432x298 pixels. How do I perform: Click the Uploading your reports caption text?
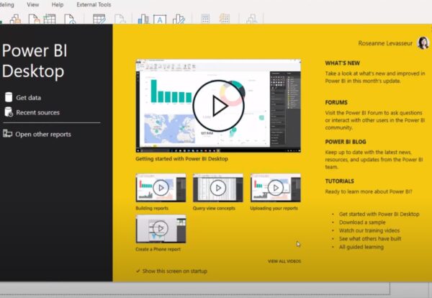[274, 208]
